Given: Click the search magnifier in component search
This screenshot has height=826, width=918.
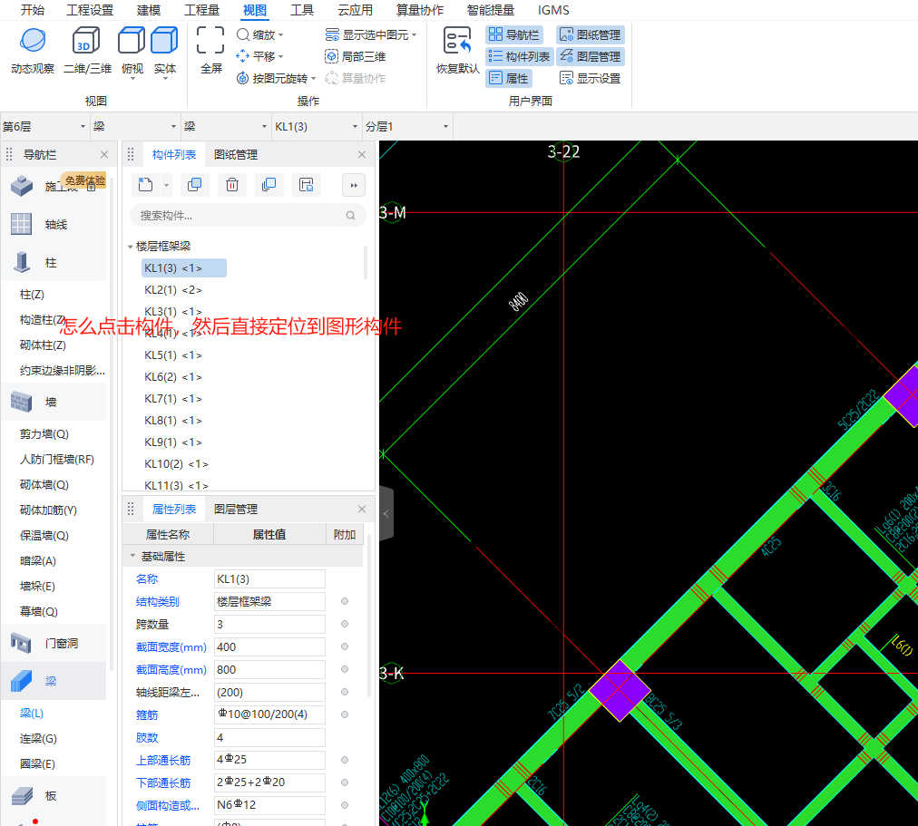Looking at the screenshot, I should 350,215.
